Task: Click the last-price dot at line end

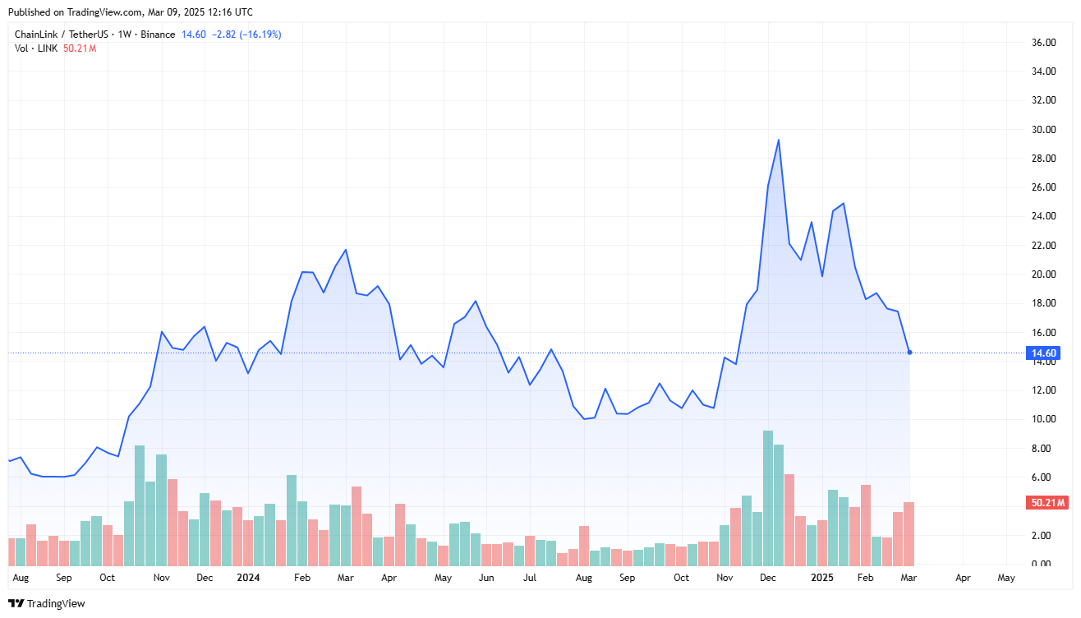Action: click(909, 353)
